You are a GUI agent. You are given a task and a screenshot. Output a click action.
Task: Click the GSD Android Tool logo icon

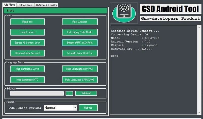coord(124,13)
